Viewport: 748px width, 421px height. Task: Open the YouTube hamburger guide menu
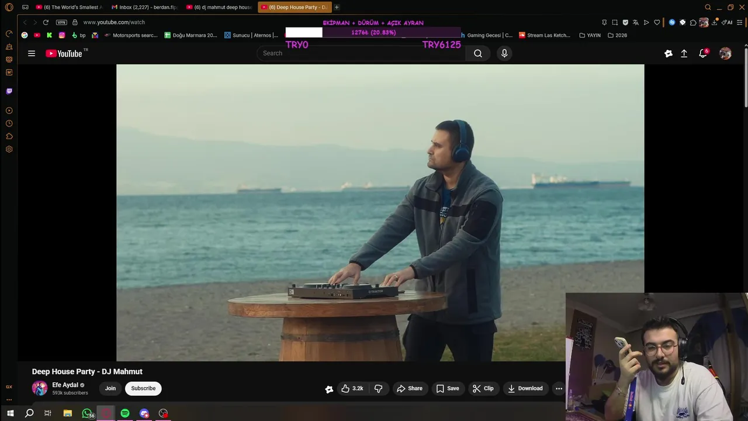[32, 53]
